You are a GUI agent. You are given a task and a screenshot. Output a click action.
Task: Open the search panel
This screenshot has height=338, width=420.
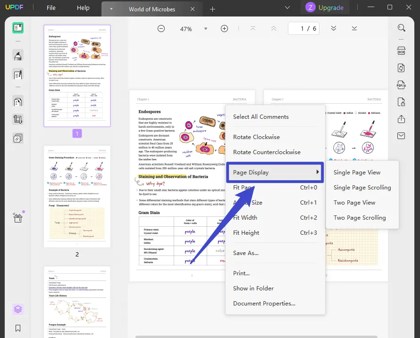(401, 28)
